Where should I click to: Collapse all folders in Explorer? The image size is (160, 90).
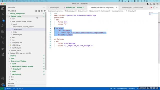[45, 11]
